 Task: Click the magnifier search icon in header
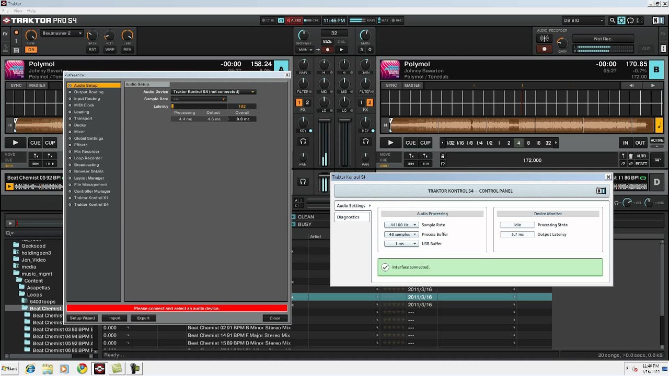click(612, 20)
